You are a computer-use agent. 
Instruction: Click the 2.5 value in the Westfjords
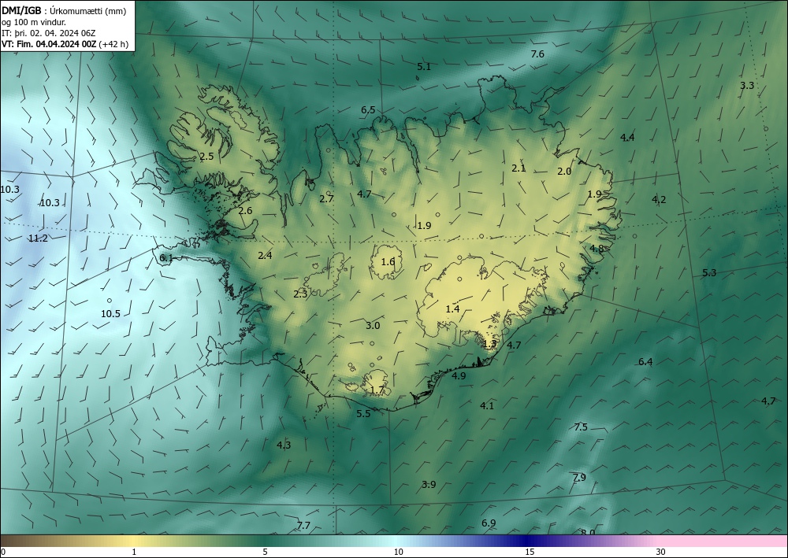pos(206,157)
